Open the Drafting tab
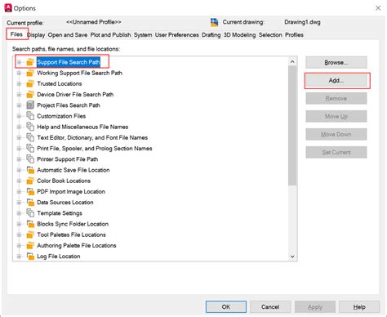 click(211, 35)
